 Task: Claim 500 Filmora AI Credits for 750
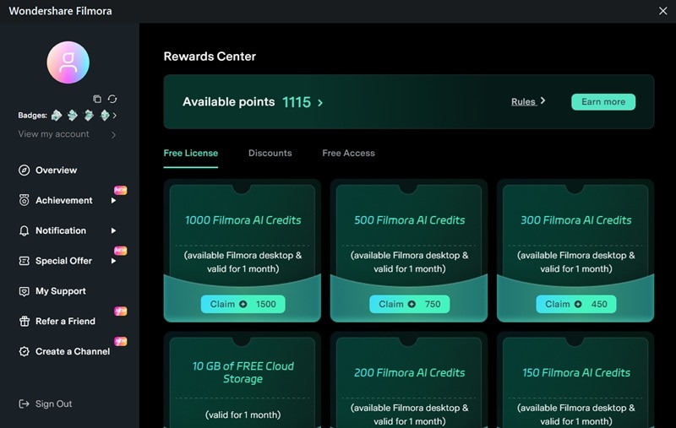pos(409,304)
